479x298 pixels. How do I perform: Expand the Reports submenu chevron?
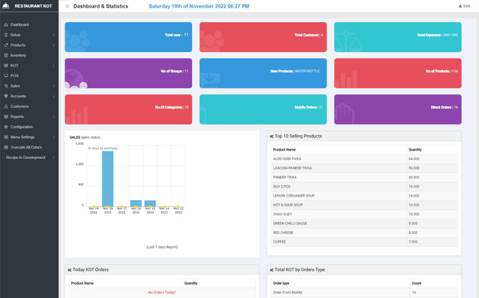(x=54, y=117)
